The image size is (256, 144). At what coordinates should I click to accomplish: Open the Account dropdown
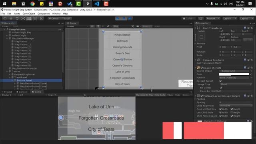(213, 19)
